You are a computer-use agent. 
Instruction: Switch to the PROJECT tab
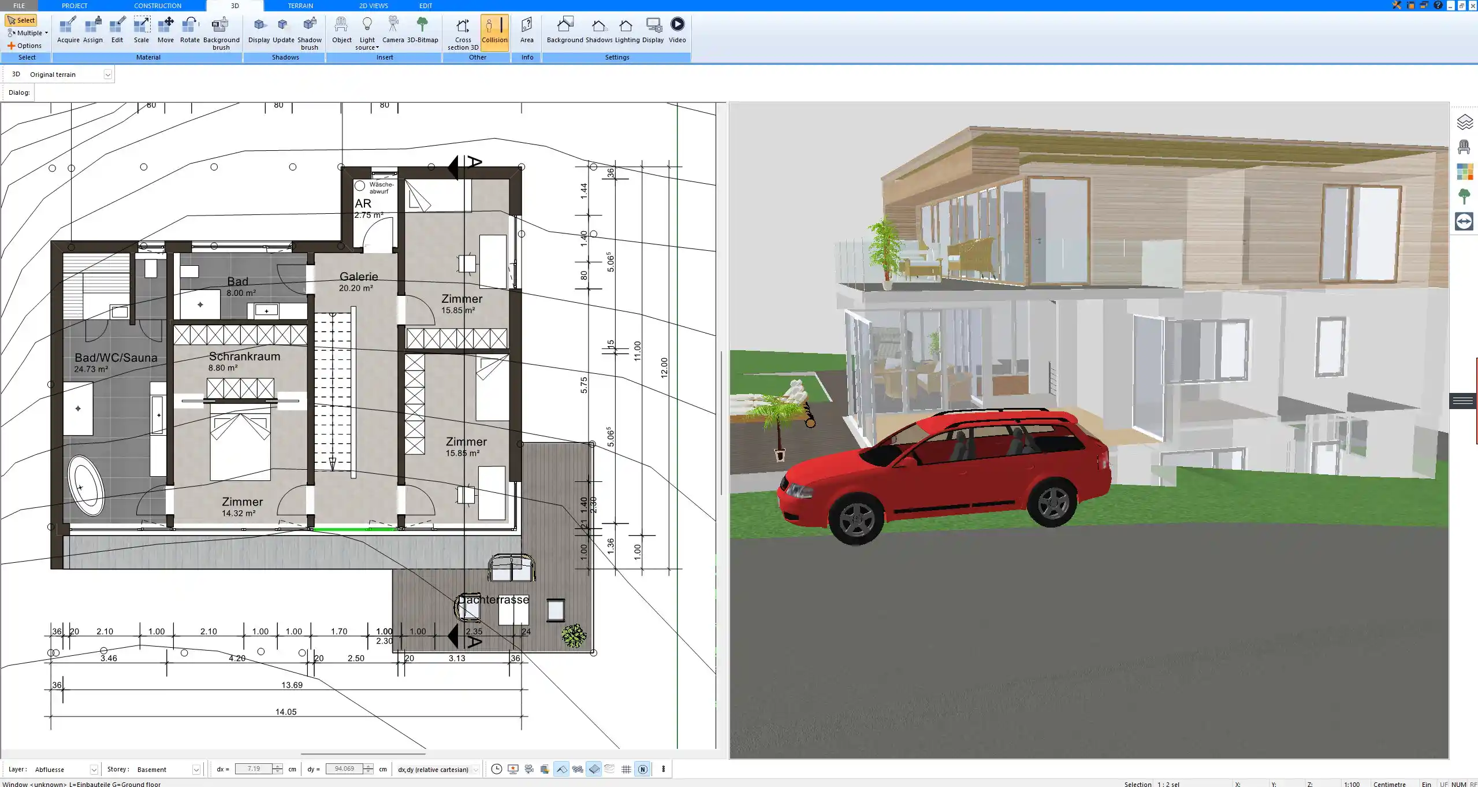(x=75, y=5)
